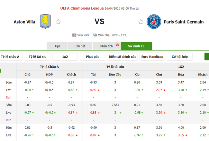
Task: Open the Paris Saint Germain team name
Action: 183,22
